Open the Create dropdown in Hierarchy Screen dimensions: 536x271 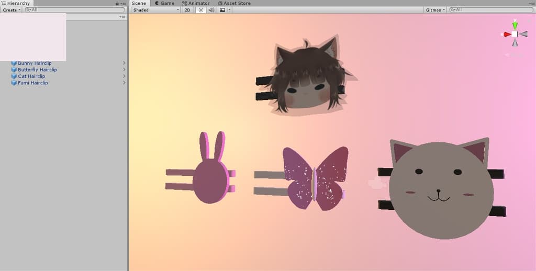point(12,10)
